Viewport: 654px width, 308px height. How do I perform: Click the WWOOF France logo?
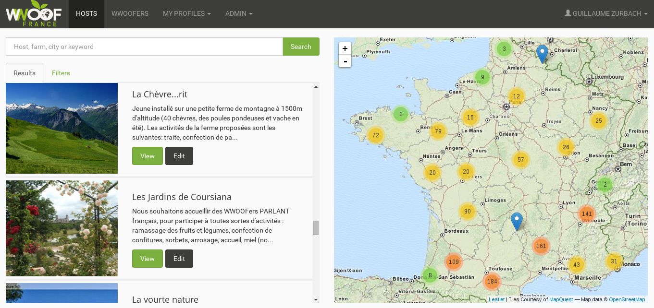pos(35,14)
